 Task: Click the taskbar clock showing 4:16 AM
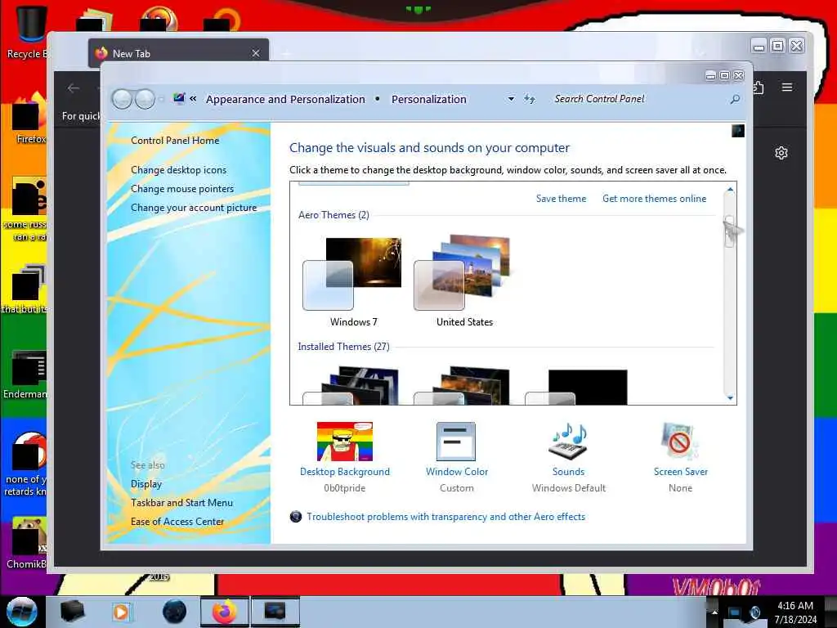795,612
